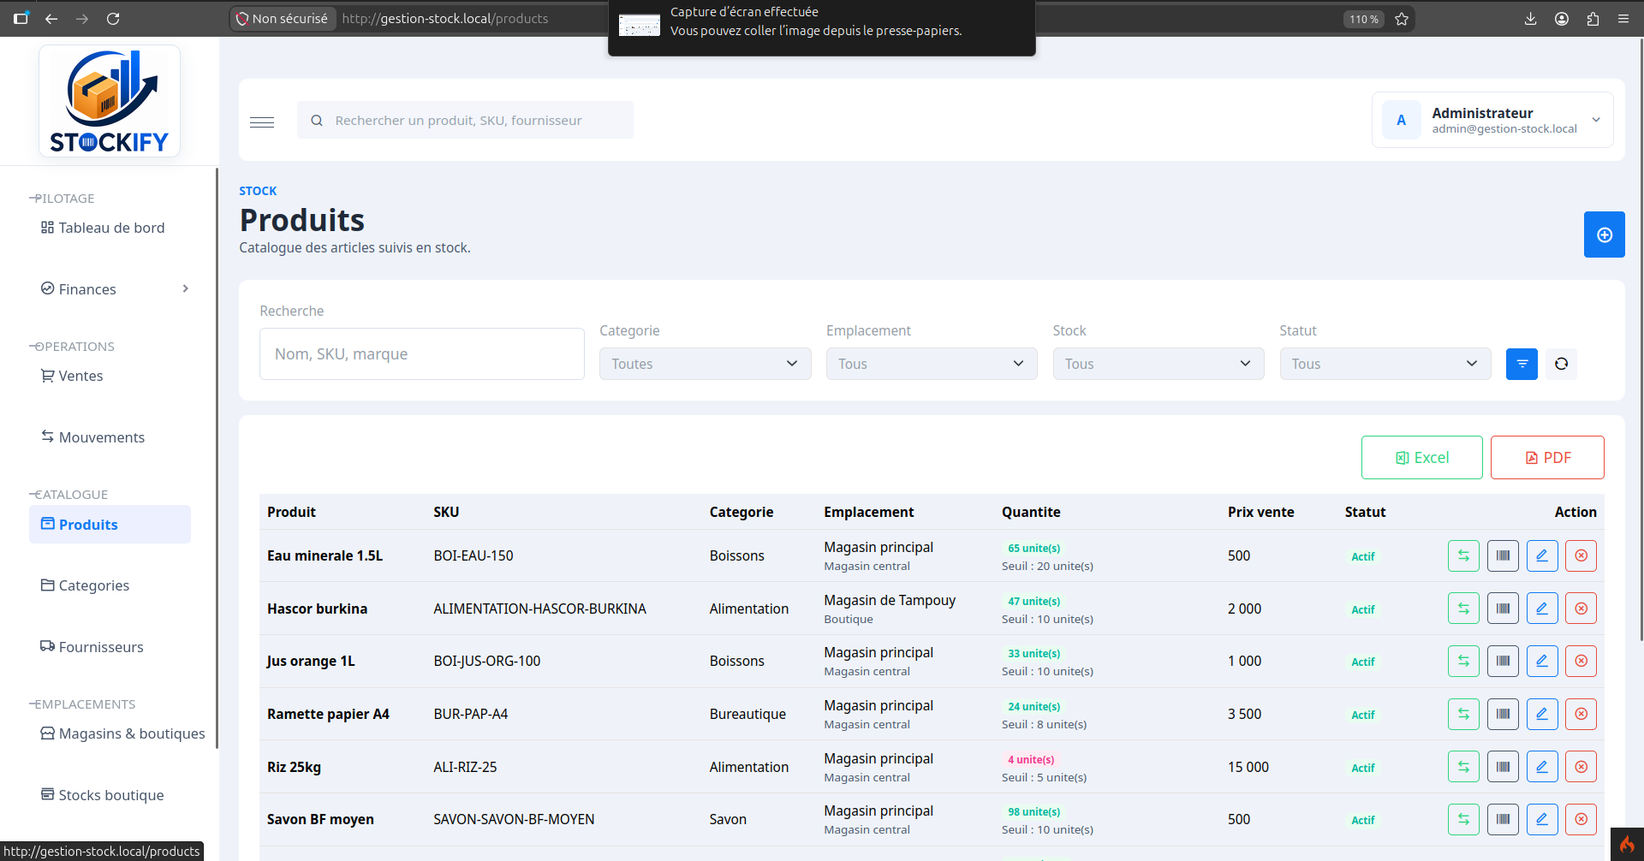Edit the Jus orange 1L product

click(1542, 661)
